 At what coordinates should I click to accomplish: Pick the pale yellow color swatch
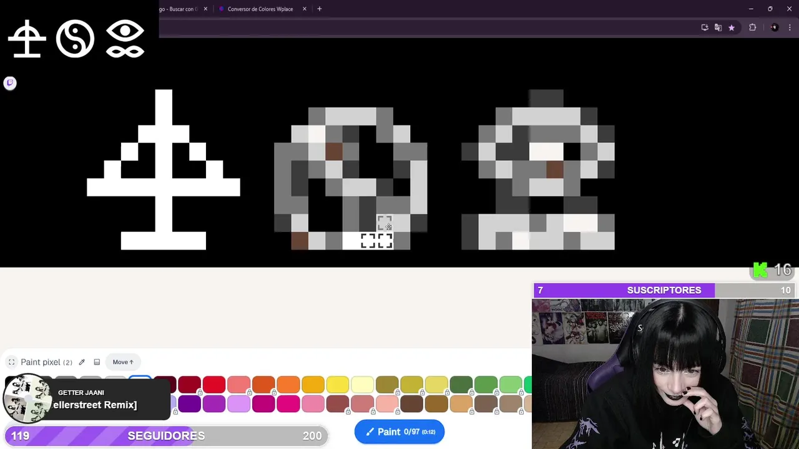click(362, 385)
